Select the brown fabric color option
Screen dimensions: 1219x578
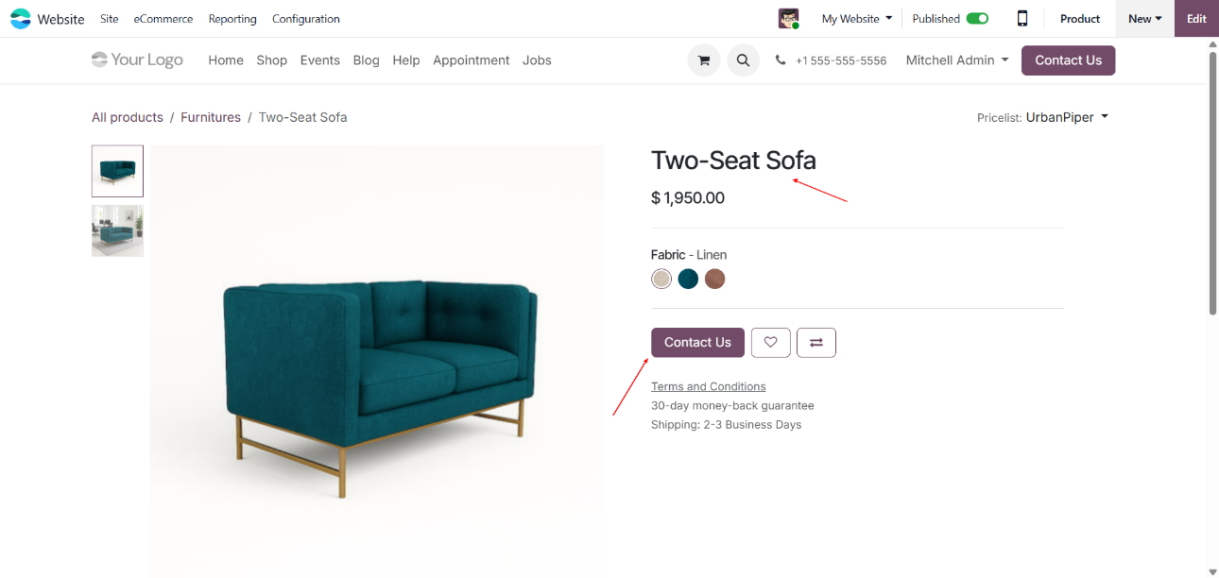[714, 279]
